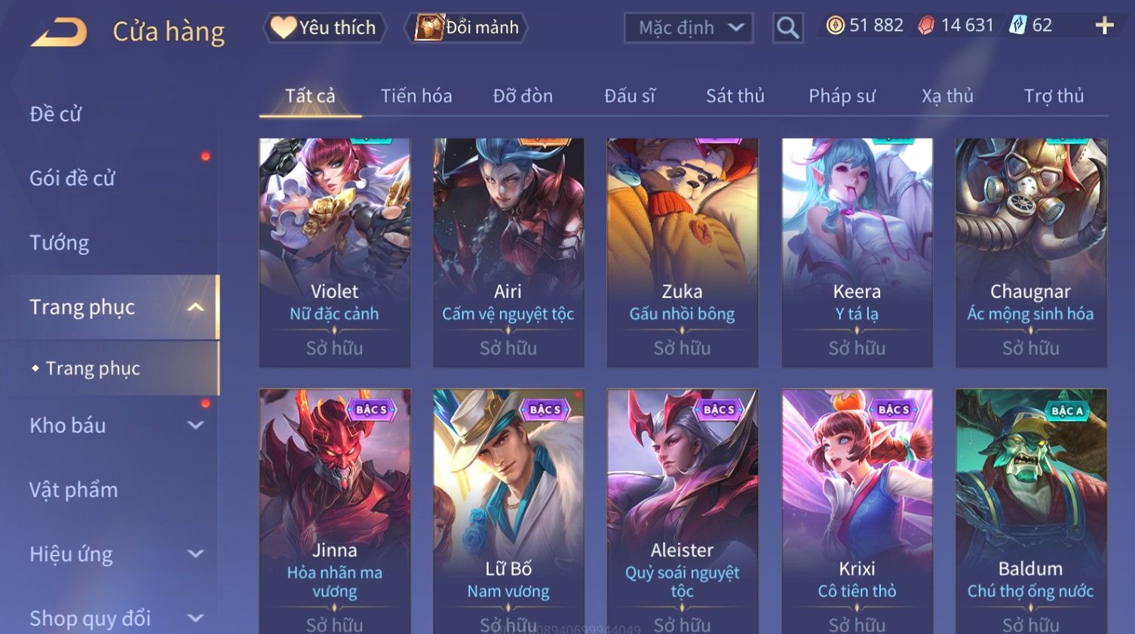Tap the gold coin balance icon
Screen dimensions: 1135x634
(x=836, y=26)
